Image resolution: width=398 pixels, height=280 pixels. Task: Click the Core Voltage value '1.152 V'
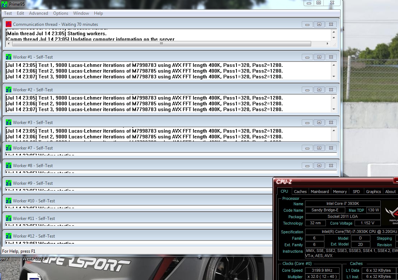tap(367, 223)
